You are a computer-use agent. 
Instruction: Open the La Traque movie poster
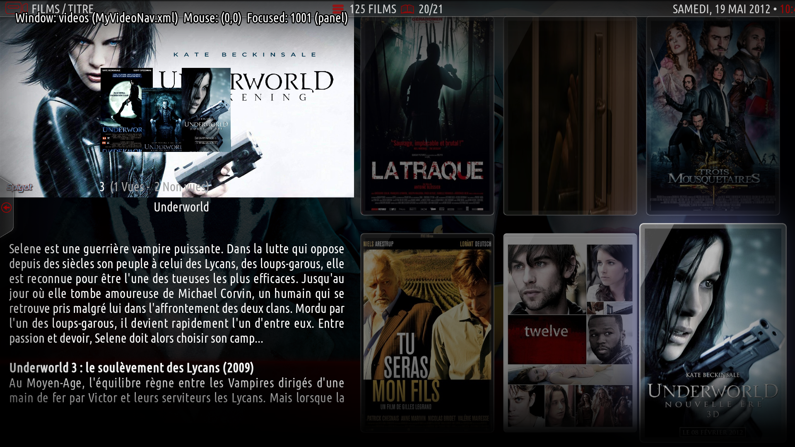tap(427, 116)
